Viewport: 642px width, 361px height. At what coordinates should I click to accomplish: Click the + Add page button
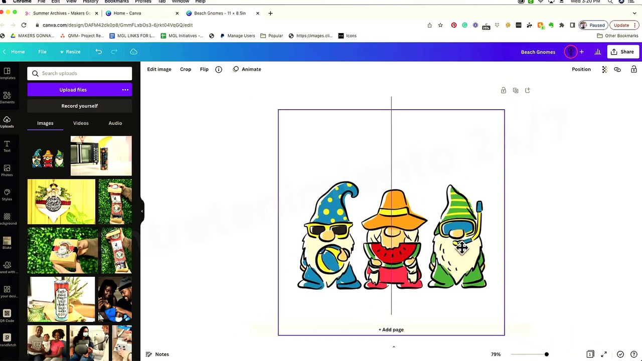click(x=391, y=329)
